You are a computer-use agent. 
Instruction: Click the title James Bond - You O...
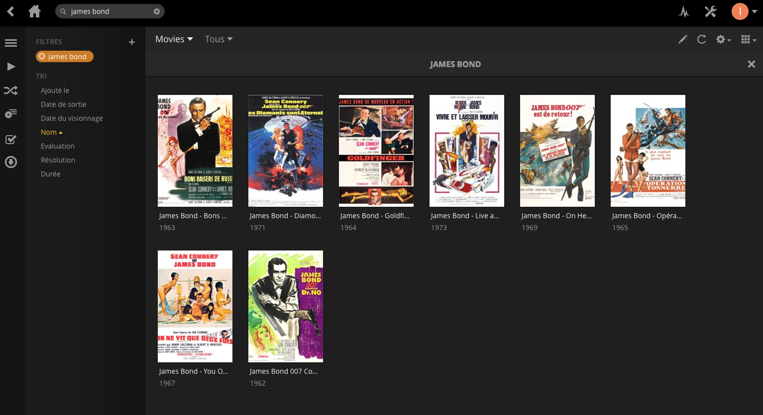point(193,371)
